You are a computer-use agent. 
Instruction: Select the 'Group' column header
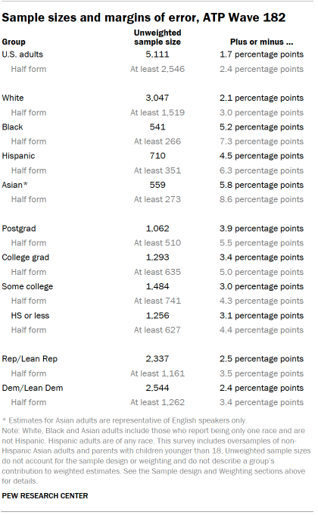[14, 42]
